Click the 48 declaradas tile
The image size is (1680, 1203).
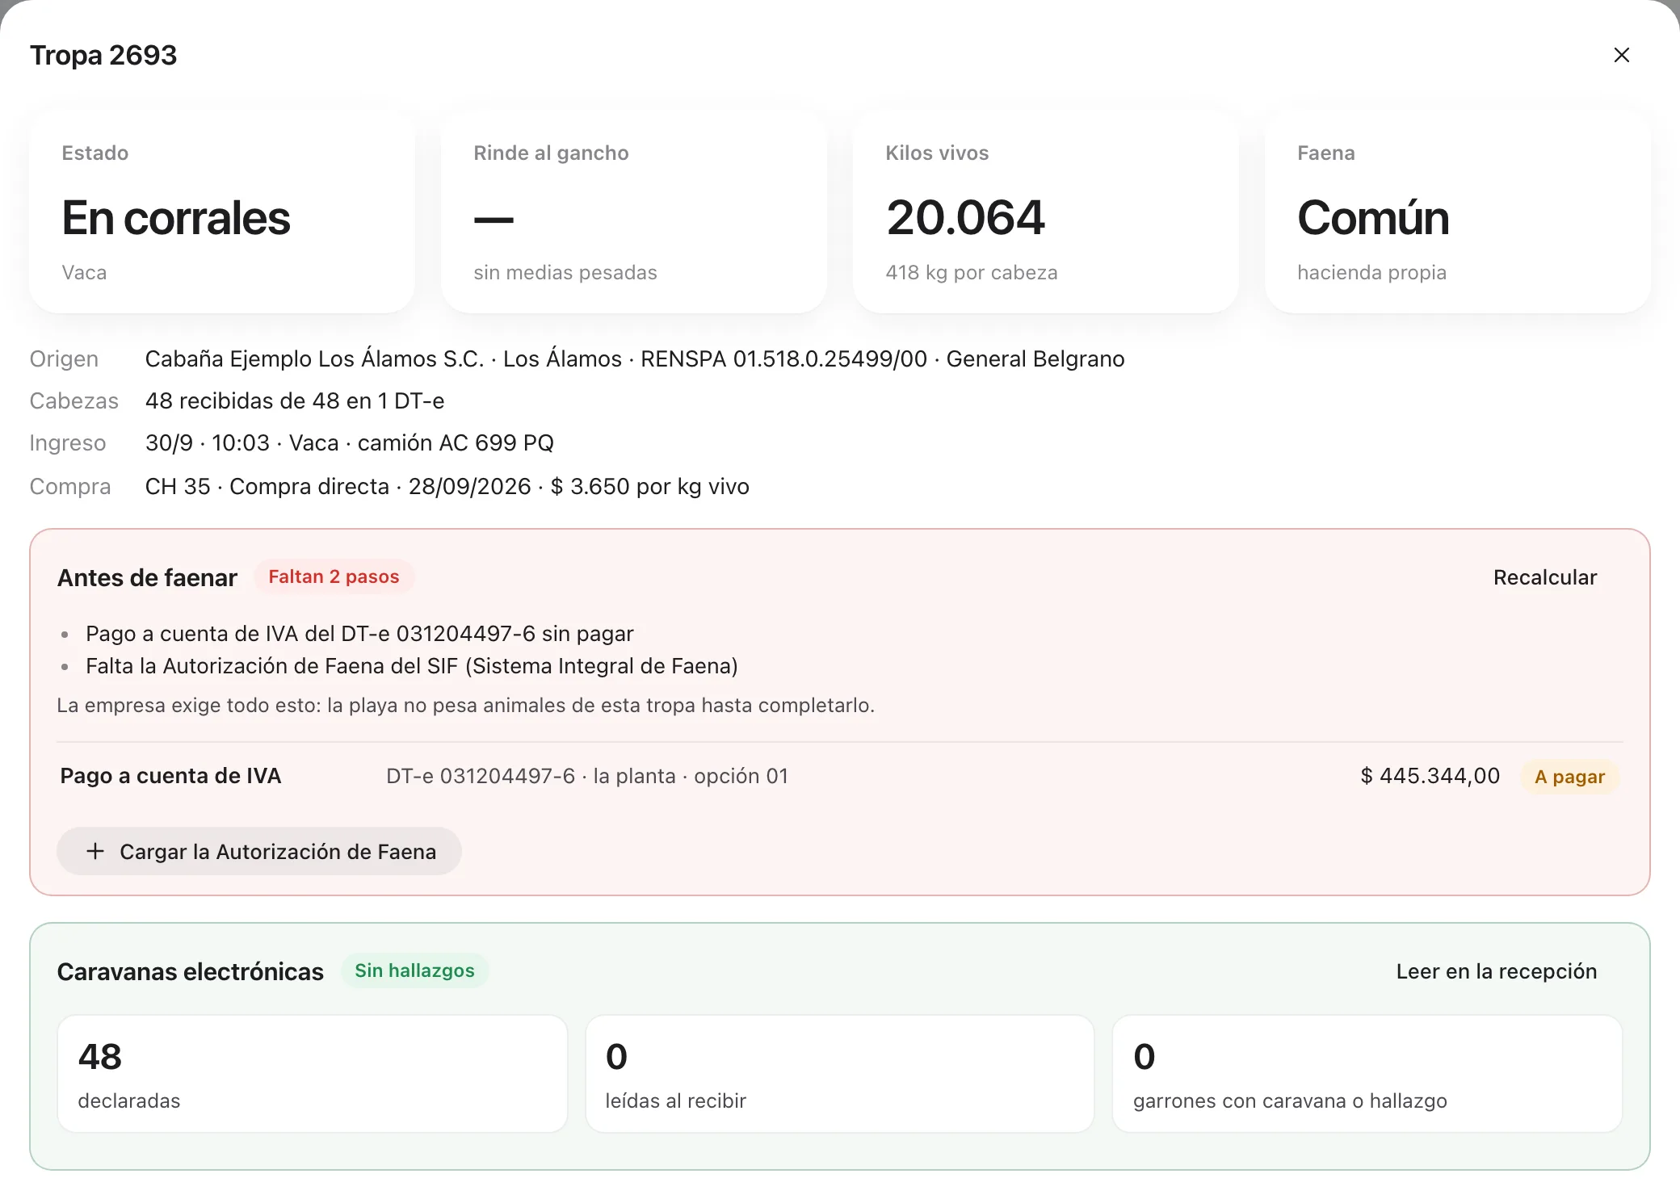click(x=313, y=1074)
